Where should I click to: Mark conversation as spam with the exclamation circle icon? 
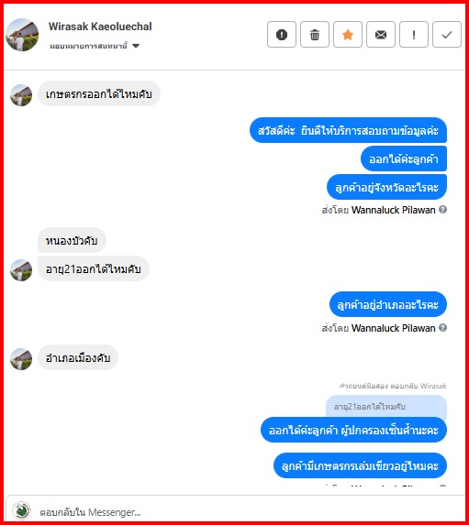(282, 35)
